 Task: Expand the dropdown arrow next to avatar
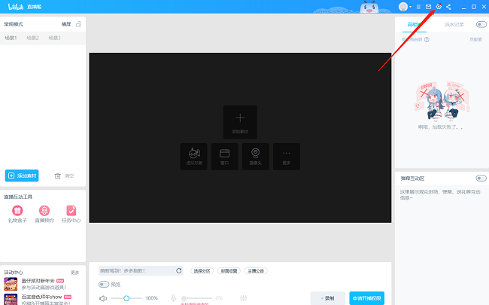(x=411, y=7)
